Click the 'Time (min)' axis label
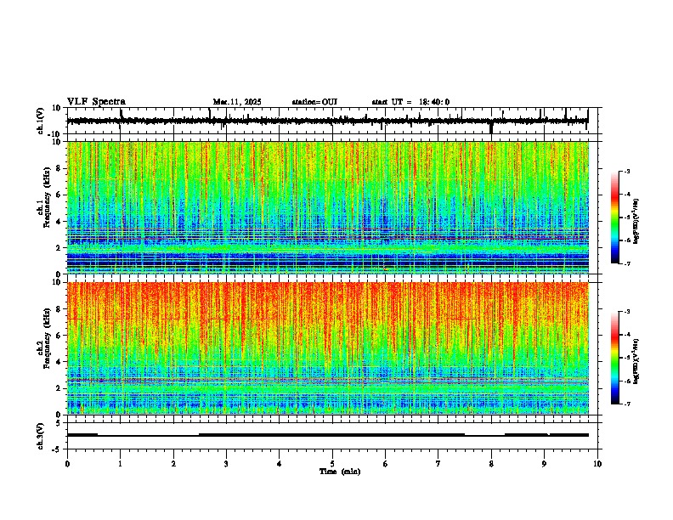The image size is (673, 520). [340, 472]
